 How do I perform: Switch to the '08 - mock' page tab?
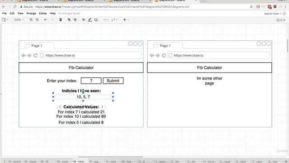click(62, 161)
